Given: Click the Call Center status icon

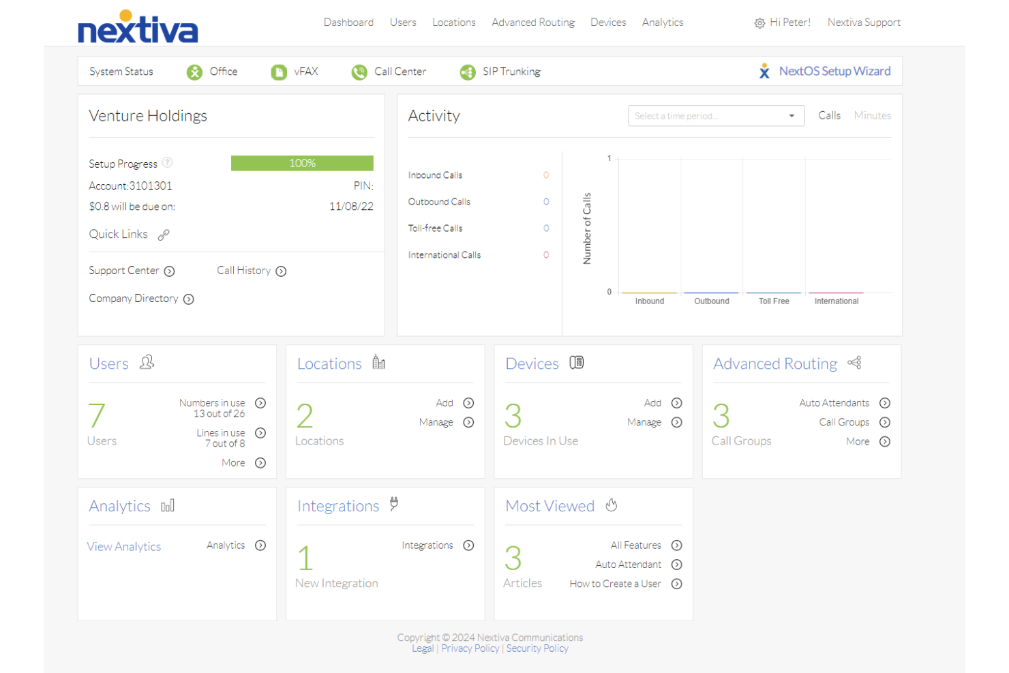Looking at the screenshot, I should 359,72.
